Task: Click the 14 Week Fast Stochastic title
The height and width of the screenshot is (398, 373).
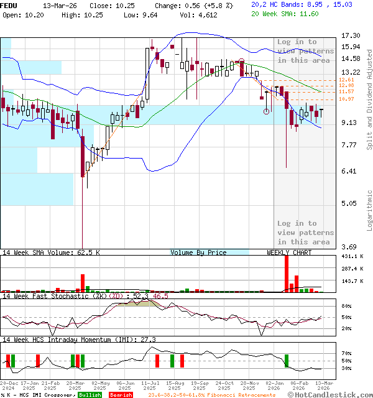Action: tap(62, 296)
